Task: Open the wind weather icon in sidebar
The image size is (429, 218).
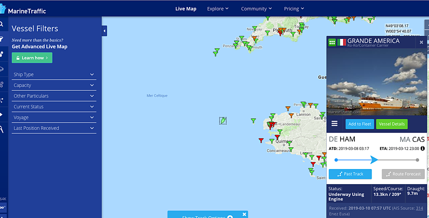Action: tap(1, 85)
